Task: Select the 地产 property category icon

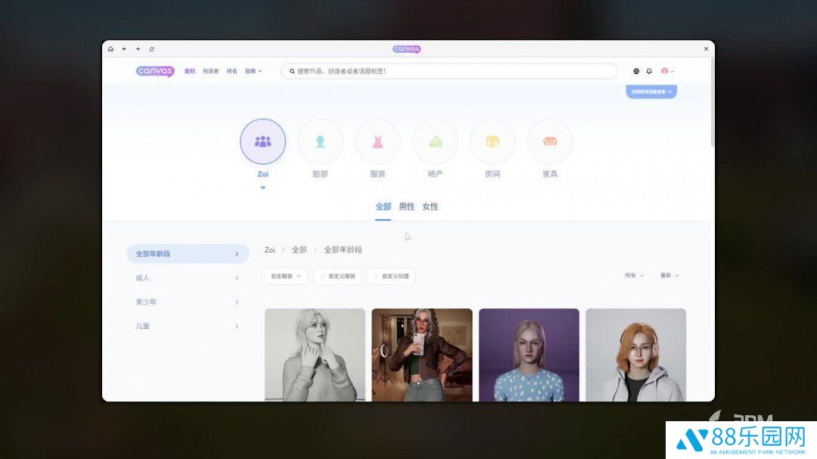Action: pyautogui.click(x=435, y=141)
